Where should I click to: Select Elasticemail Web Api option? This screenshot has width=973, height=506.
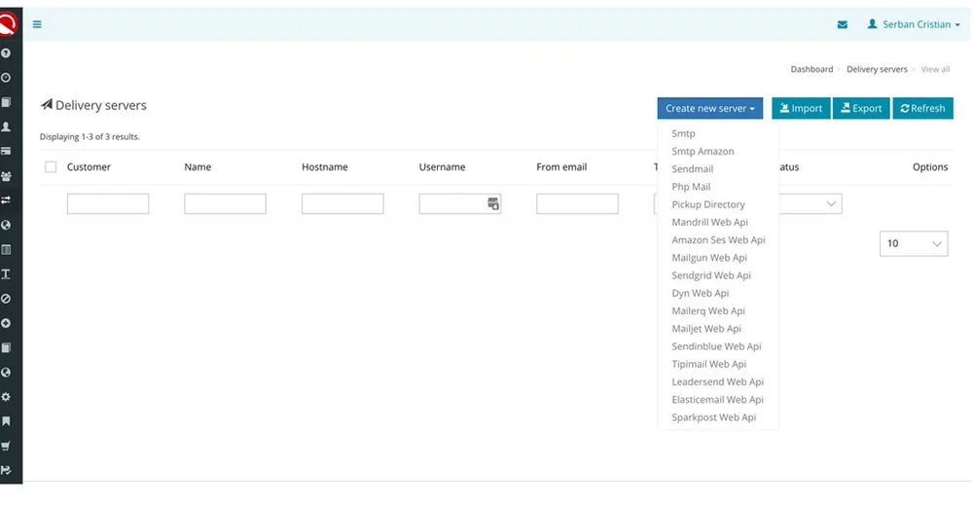tap(717, 399)
